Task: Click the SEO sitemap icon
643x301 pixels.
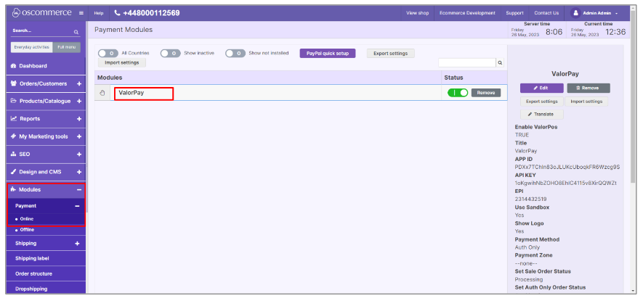Action: point(14,154)
